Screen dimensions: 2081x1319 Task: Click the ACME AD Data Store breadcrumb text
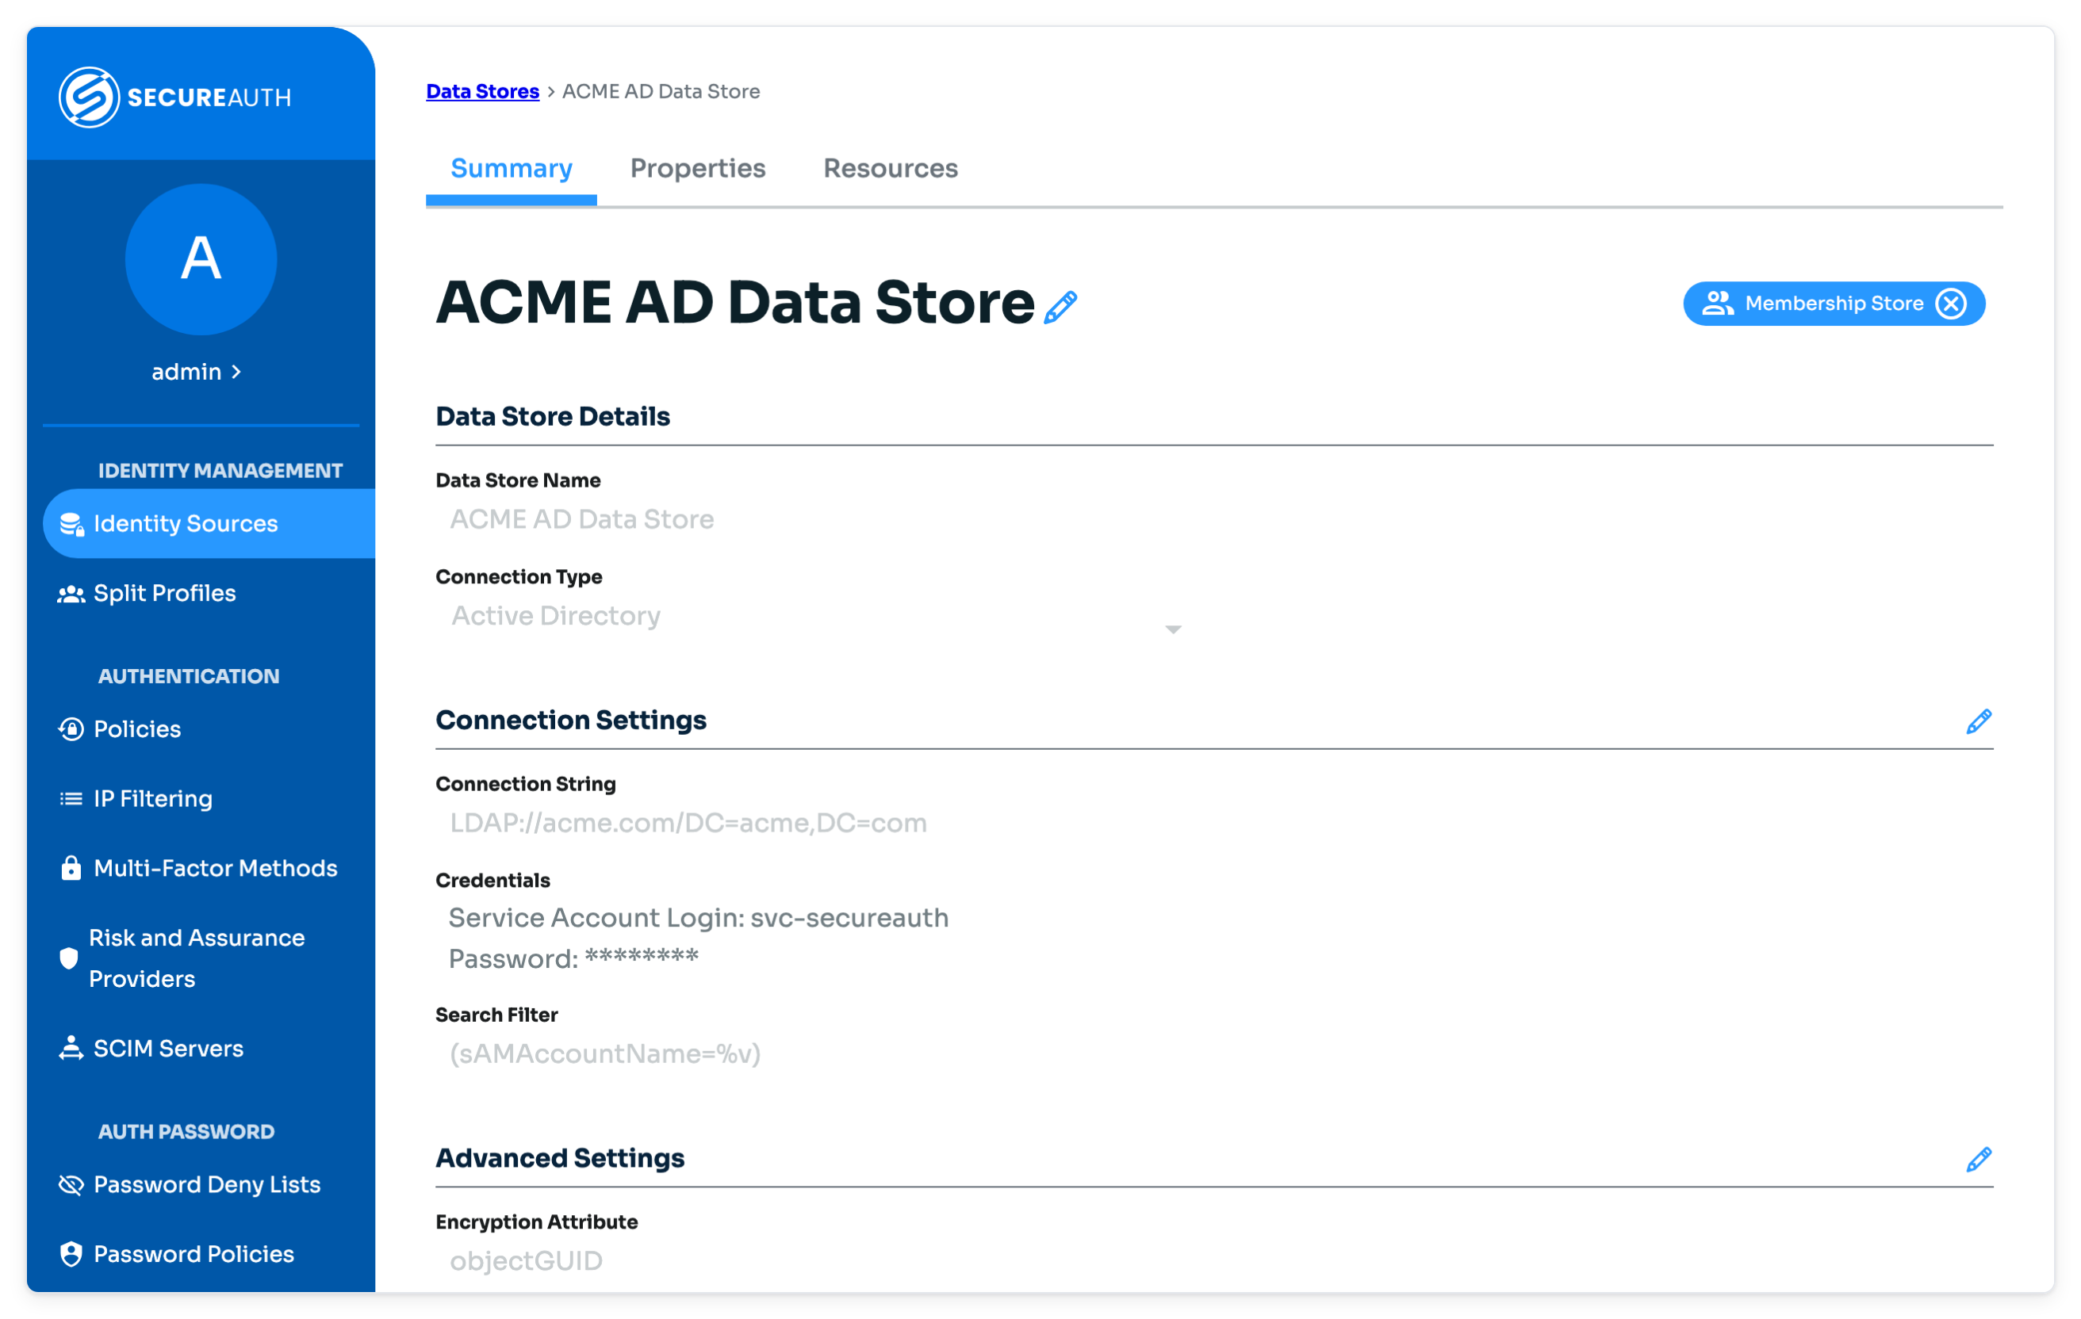tap(661, 90)
